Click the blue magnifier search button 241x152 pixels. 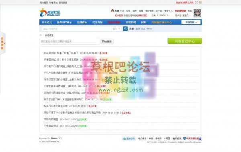click(x=125, y=29)
